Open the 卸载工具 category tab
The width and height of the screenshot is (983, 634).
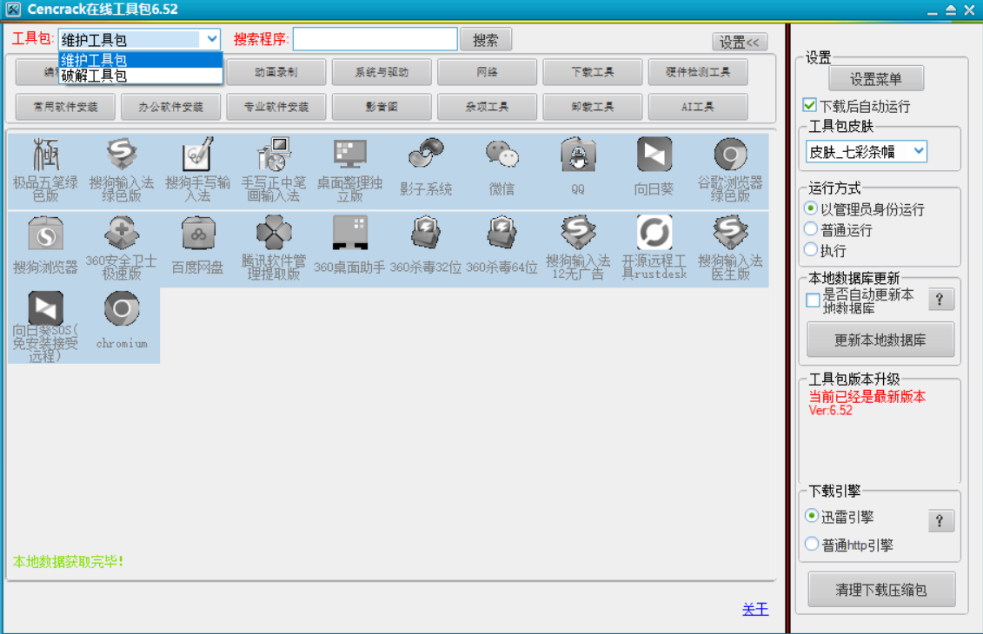pyautogui.click(x=593, y=107)
